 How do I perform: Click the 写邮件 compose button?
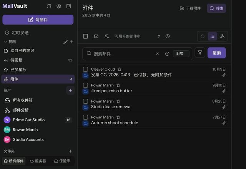tap(38, 20)
